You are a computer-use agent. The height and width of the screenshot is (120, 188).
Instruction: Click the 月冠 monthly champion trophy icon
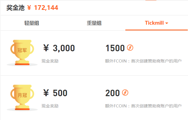pyautogui.click(x=22, y=98)
